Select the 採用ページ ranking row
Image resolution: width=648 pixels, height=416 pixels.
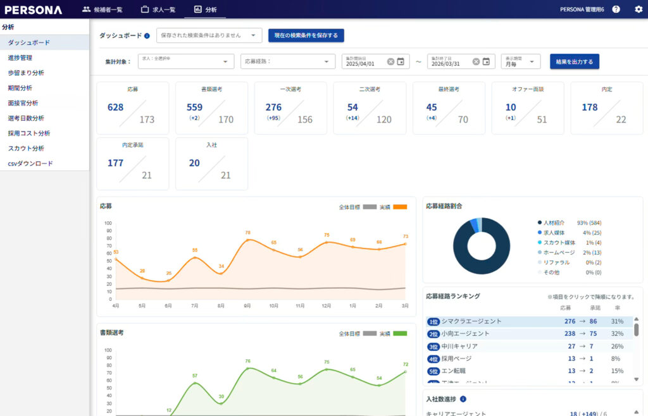click(x=529, y=358)
